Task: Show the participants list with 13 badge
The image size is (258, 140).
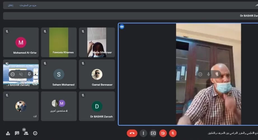Action: 26,133
